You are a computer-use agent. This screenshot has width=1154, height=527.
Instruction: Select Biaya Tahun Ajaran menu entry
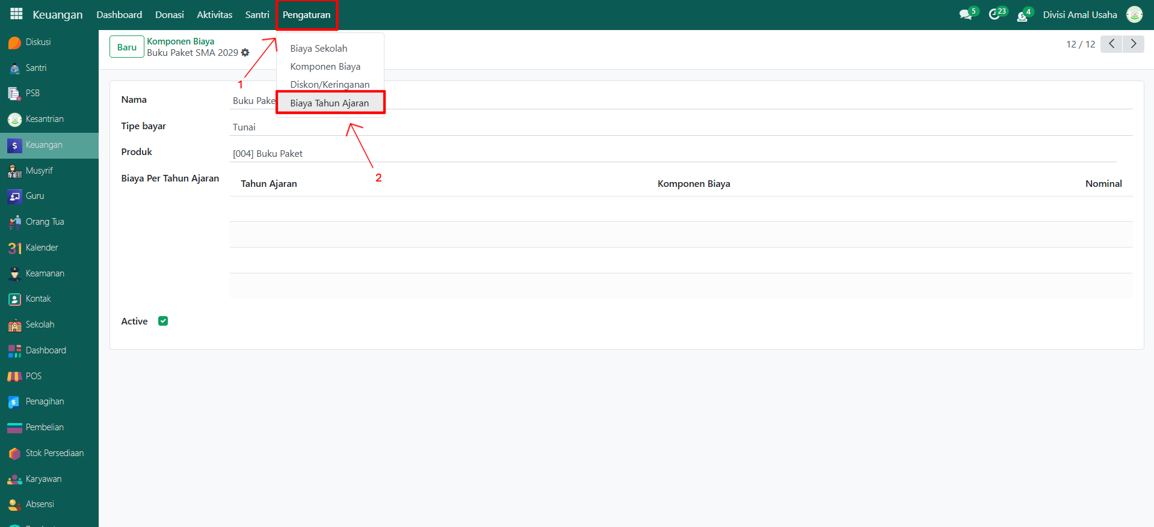(330, 103)
